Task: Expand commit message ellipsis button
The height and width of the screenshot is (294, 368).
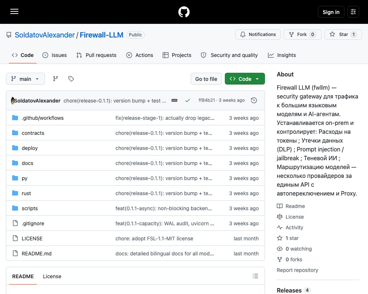Action: click(174, 100)
